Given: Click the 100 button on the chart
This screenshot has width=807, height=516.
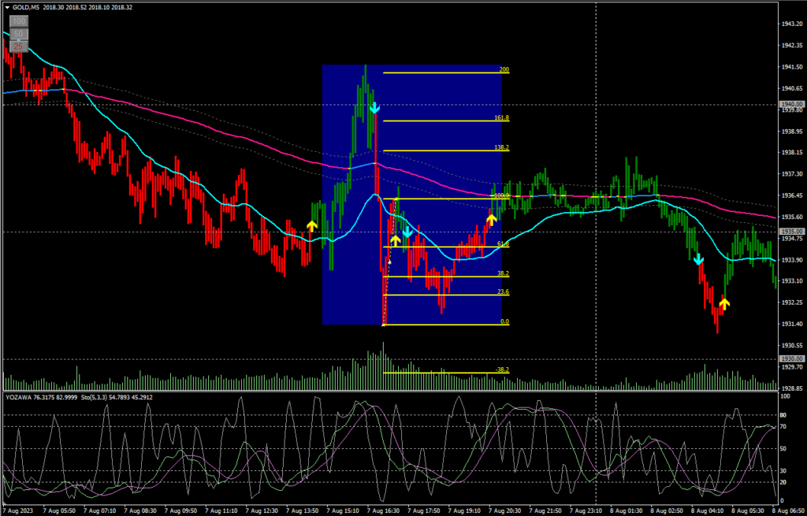Looking at the screenshot, I should coord(20,21).
